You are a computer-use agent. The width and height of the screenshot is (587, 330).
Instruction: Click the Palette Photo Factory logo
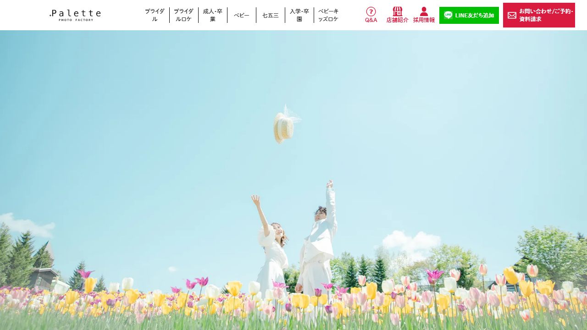coord(75,15)
